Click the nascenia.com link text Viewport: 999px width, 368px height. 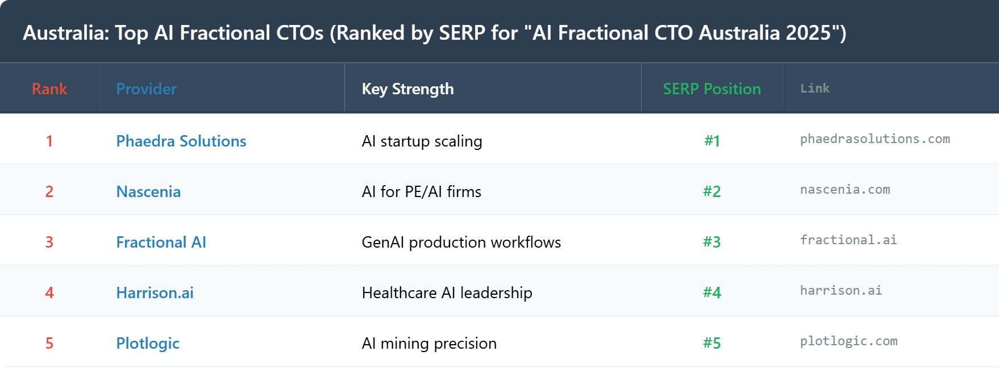[845, 190]
